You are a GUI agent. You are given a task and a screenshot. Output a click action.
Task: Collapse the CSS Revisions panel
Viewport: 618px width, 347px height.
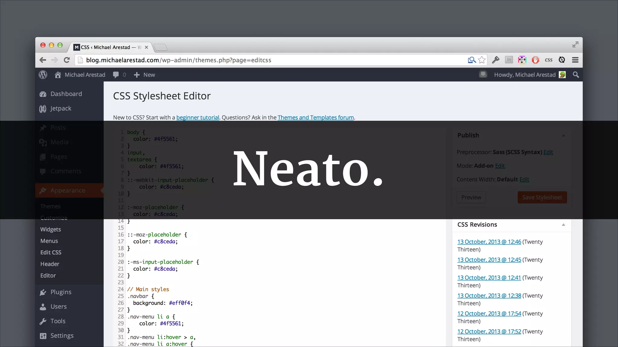[x=563, y=225]
